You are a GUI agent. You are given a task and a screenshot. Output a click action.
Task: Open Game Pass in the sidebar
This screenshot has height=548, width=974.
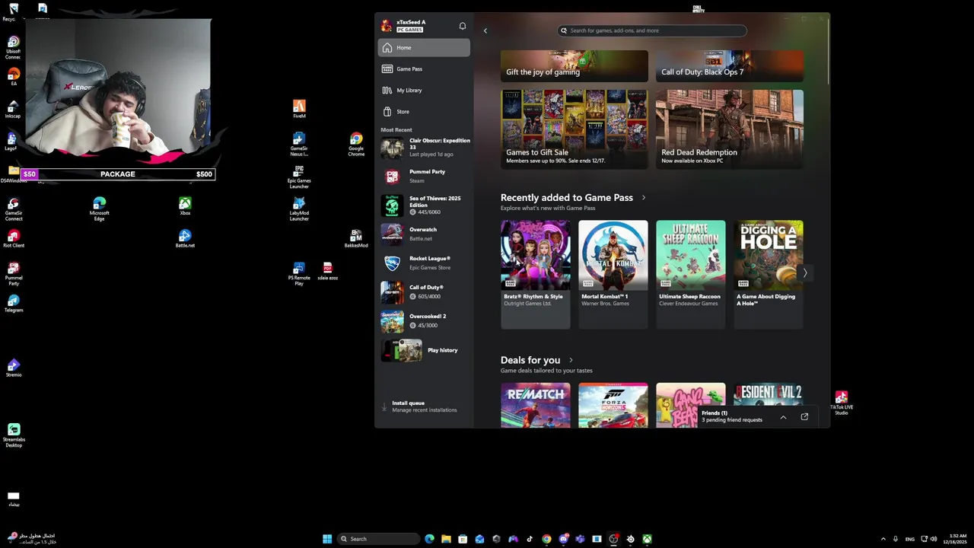click(x=424, y=68)
